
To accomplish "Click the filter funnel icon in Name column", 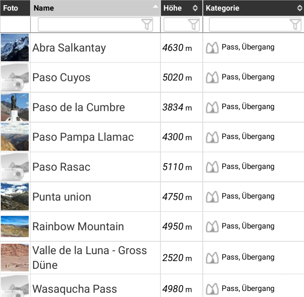I will 147,25.
